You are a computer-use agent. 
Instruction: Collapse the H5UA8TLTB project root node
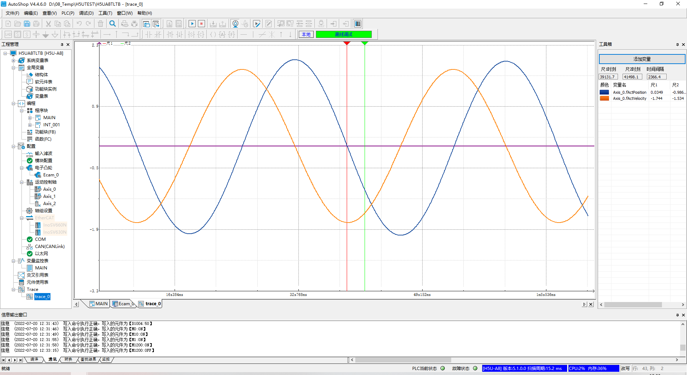(x=5, y=53)
